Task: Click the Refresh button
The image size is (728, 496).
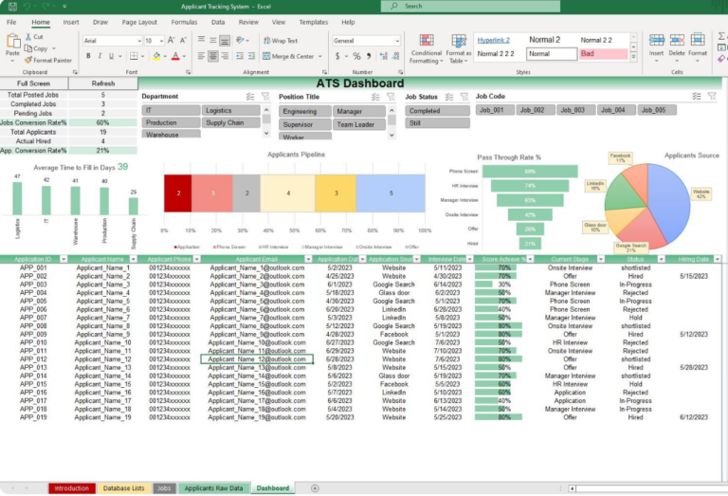Action: [x=103, y=83]
